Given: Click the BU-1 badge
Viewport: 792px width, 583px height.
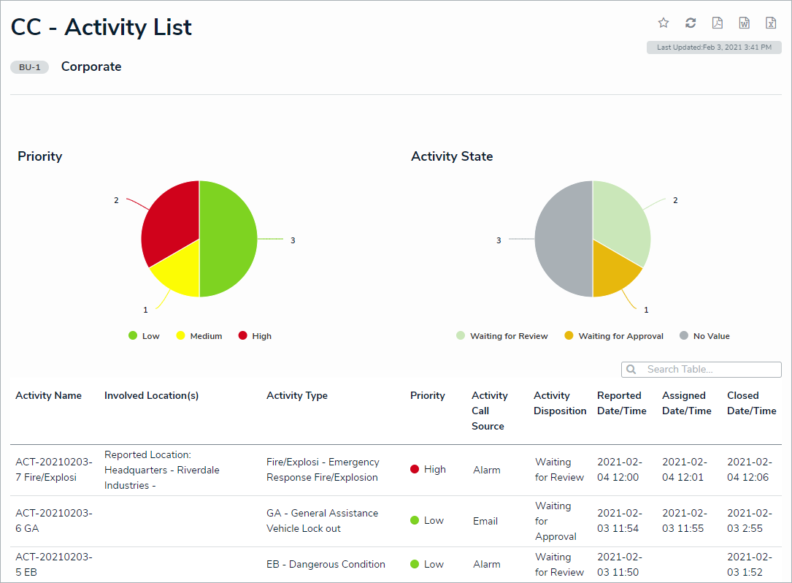Looking at the screenshot, I should [30, 67].
